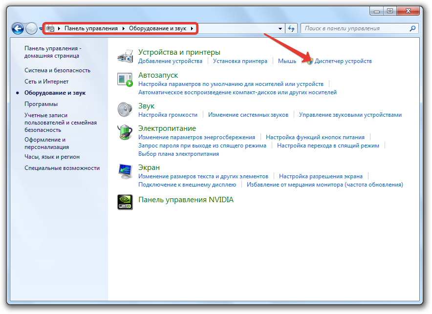Open the Power Options battery icon
Viewport: 432px width, 314px height.
point(125,132)
